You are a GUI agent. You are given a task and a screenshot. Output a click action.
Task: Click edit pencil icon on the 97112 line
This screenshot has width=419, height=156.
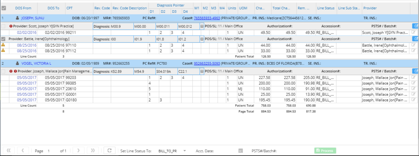click(414, 50)
